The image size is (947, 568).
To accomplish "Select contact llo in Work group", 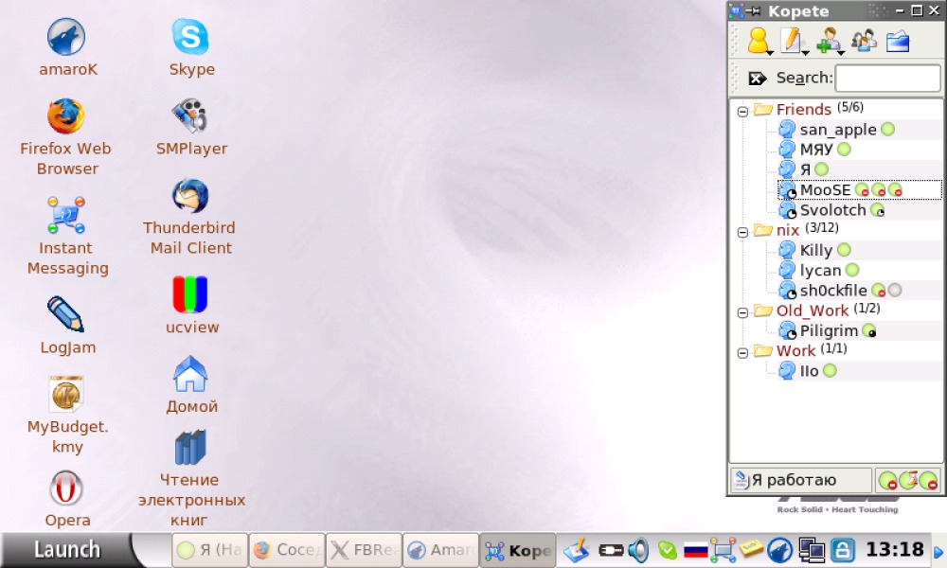I will point(808,370).
